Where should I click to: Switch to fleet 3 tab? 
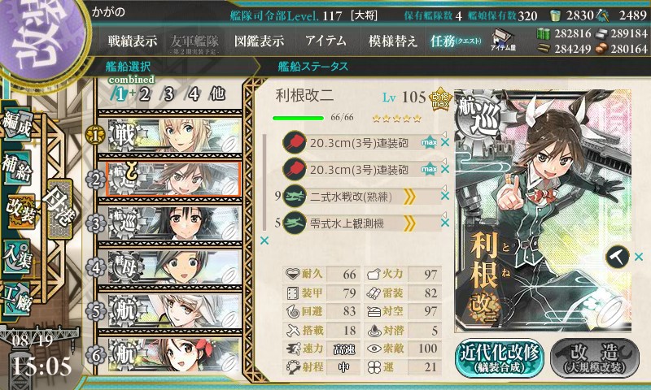tap(168, 94)
